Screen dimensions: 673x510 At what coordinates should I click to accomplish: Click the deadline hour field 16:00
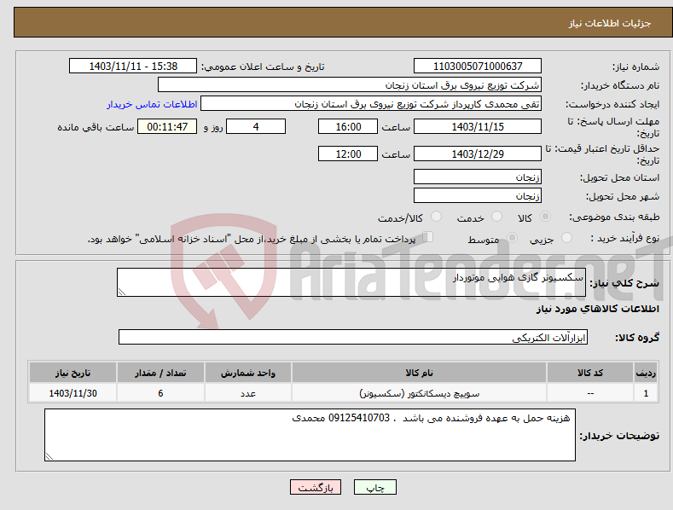348,126
